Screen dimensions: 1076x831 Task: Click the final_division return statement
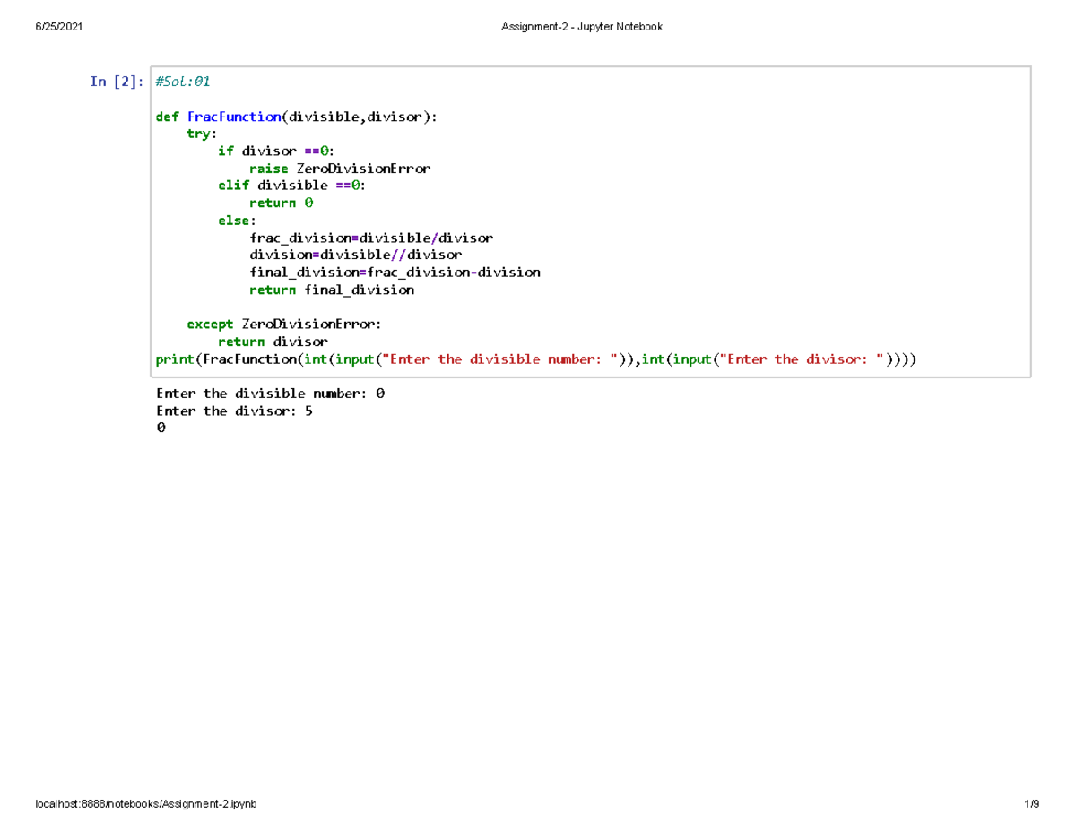(x=332, y=289)
